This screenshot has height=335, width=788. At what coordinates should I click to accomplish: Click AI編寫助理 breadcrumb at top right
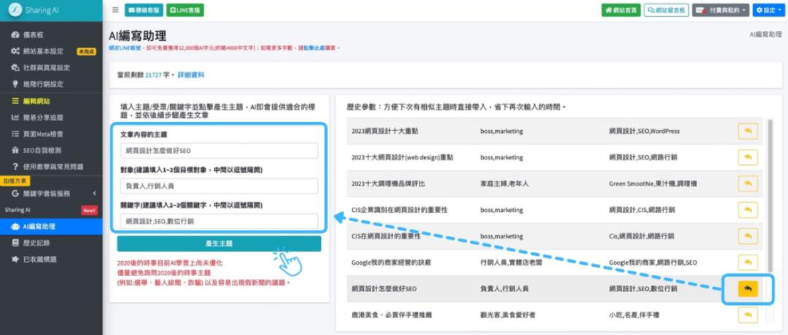[x=765, y=35]
